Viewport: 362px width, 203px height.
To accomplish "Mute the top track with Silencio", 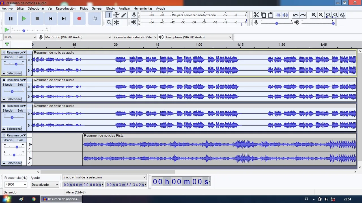I will [x=8, y=57].
